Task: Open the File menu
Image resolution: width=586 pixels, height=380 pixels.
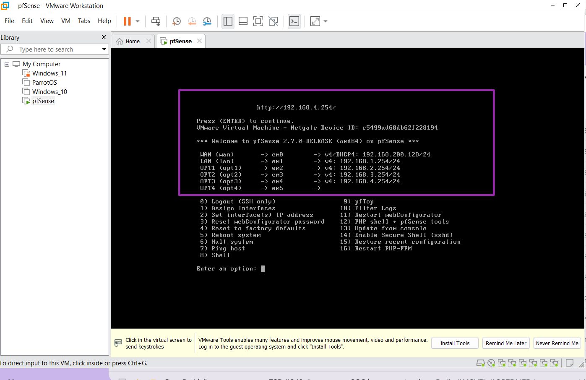Action: [9, 21]
